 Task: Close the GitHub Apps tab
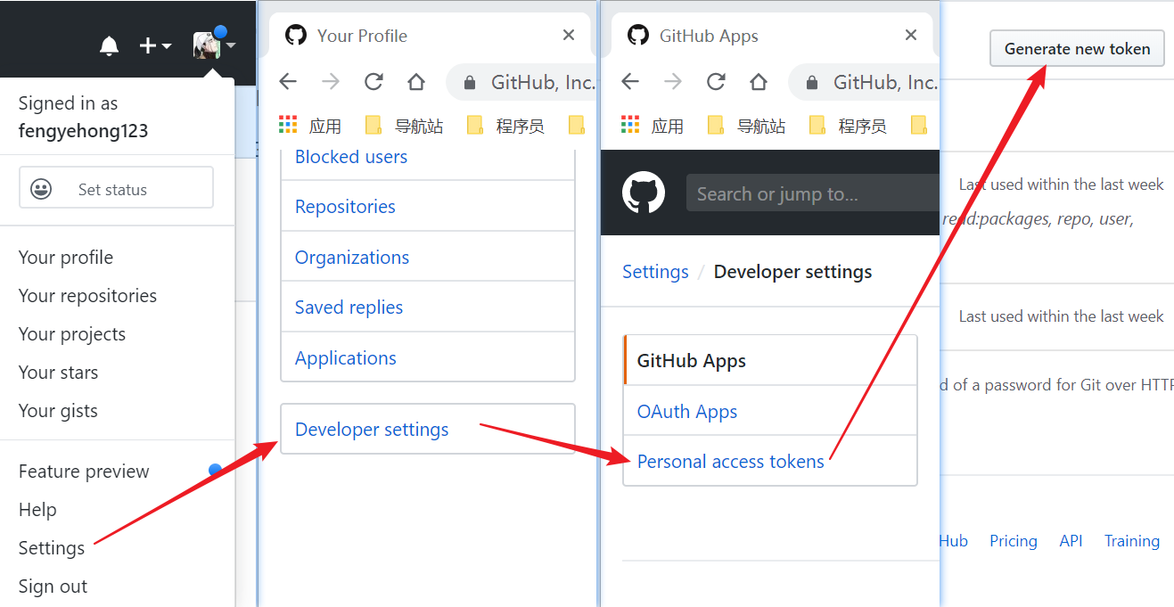(x=911, y=36)
